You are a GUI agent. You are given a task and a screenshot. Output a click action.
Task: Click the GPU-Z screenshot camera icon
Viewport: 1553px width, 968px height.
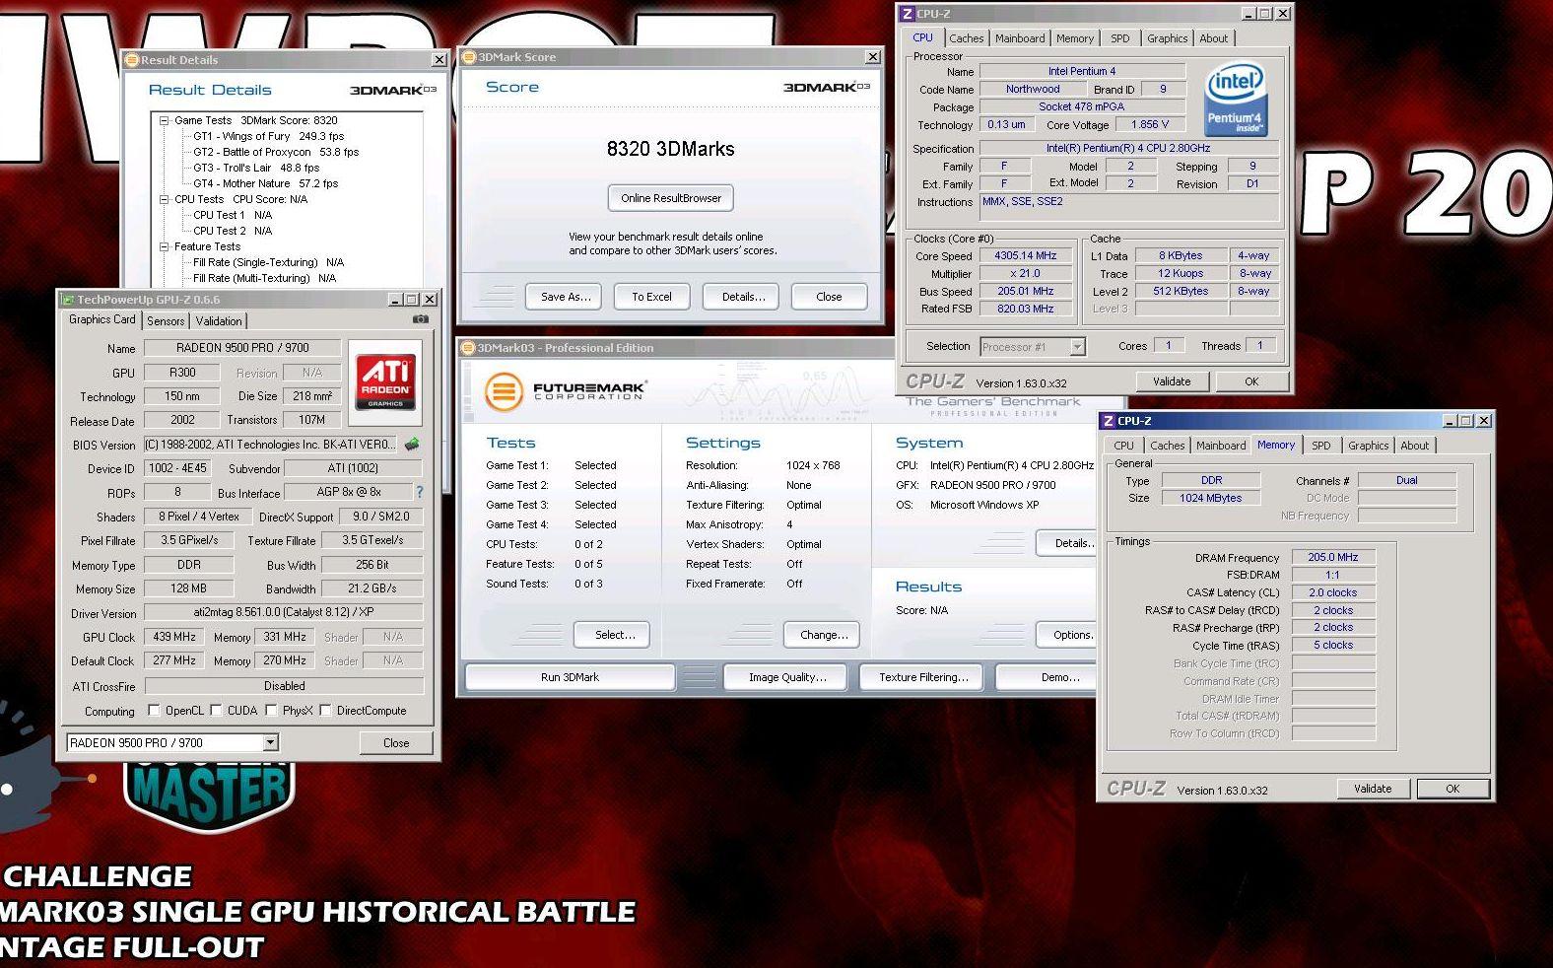click(x=421, y=319)
